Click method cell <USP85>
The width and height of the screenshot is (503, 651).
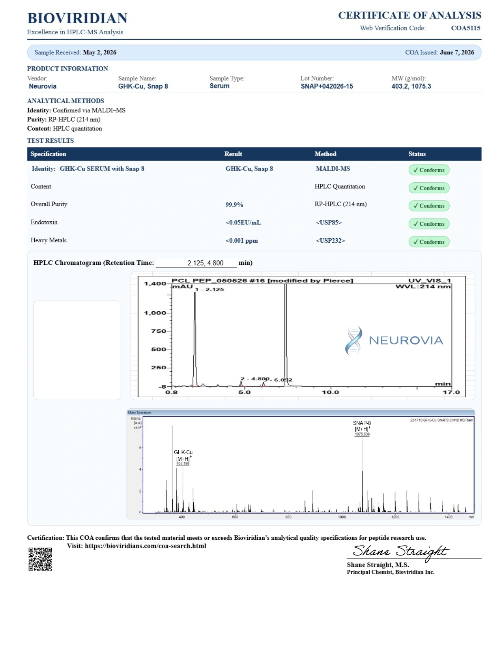pyautogui.click(x=329, y=223)
